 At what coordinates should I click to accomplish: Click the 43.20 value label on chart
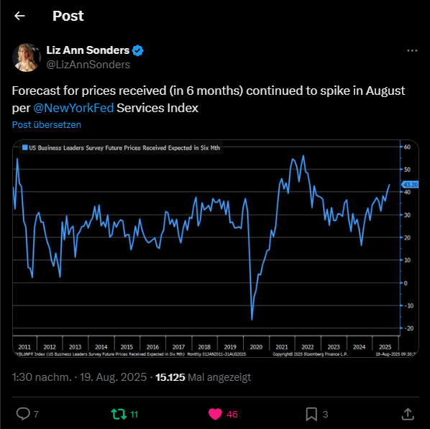click(411, 185)
